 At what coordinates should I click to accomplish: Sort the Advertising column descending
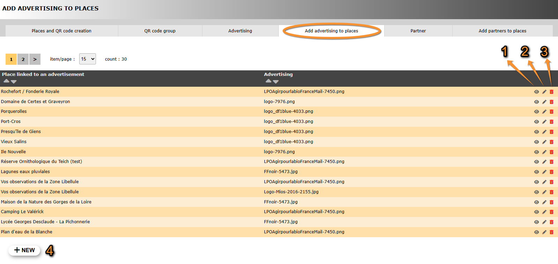[x=276, y=81]
